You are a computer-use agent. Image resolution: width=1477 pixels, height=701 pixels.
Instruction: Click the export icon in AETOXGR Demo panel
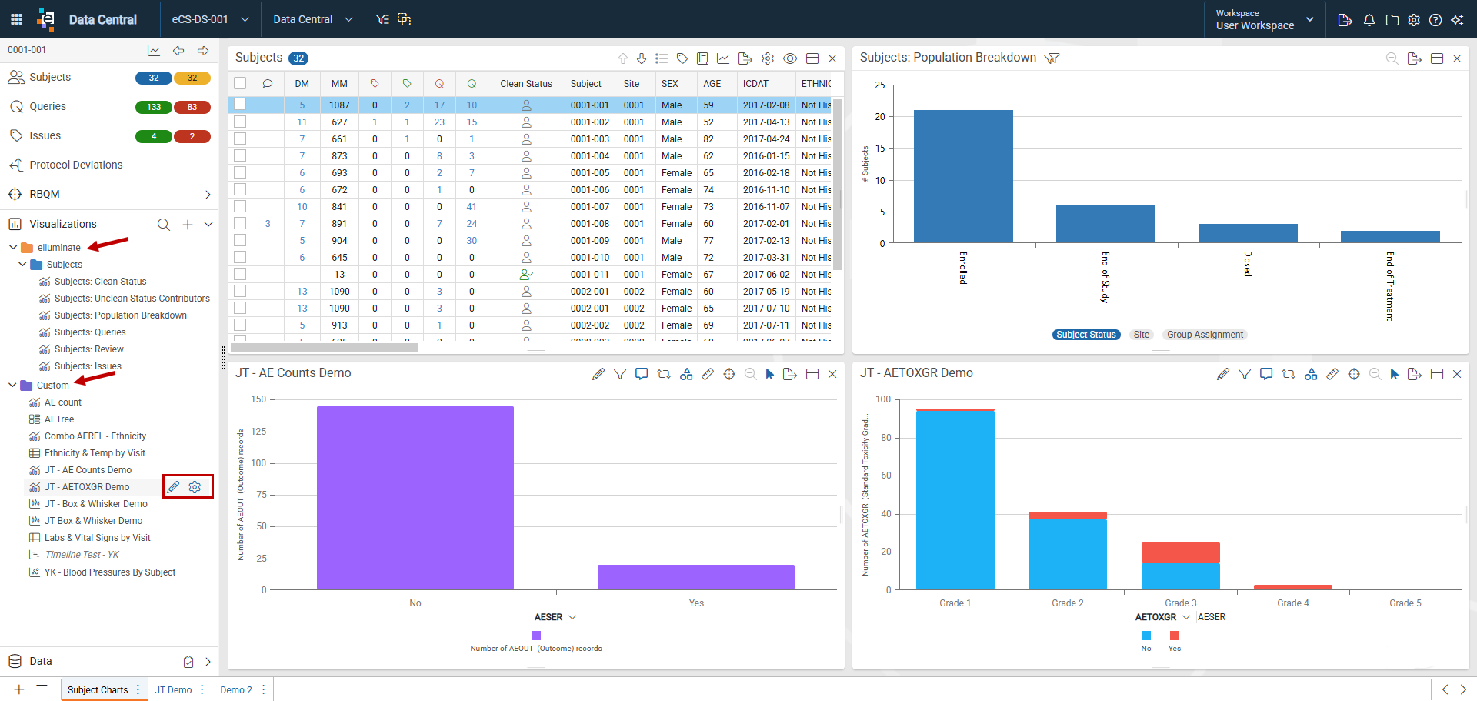1414,374
